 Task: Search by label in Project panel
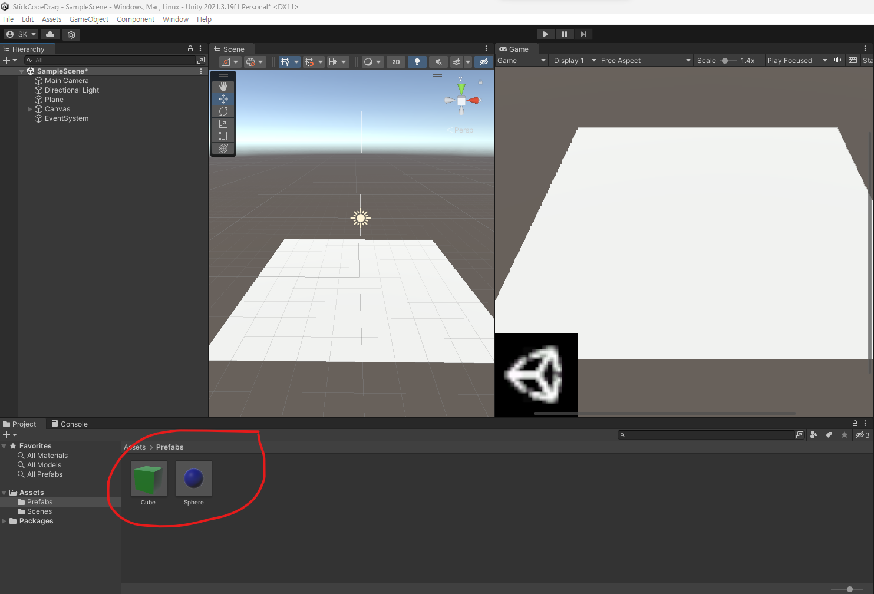coord(829,435)
